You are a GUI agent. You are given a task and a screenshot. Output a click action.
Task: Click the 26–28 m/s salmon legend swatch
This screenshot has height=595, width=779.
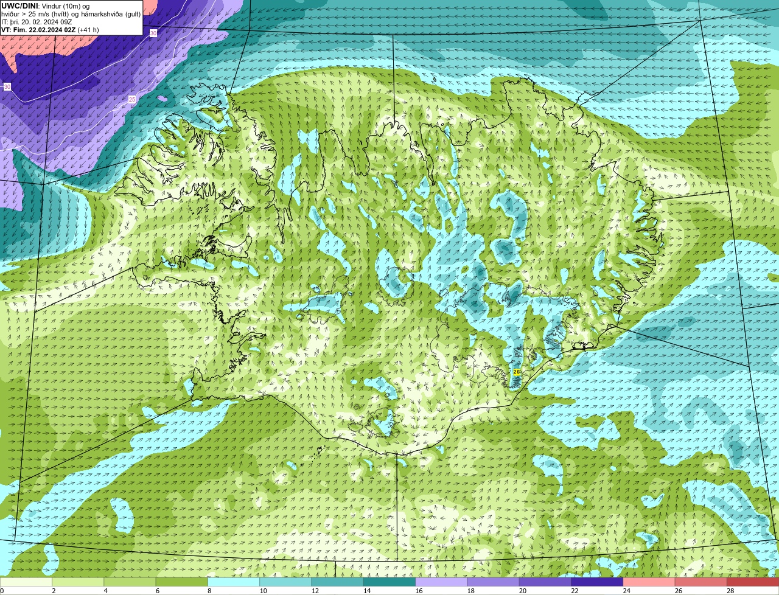(701, 582)
